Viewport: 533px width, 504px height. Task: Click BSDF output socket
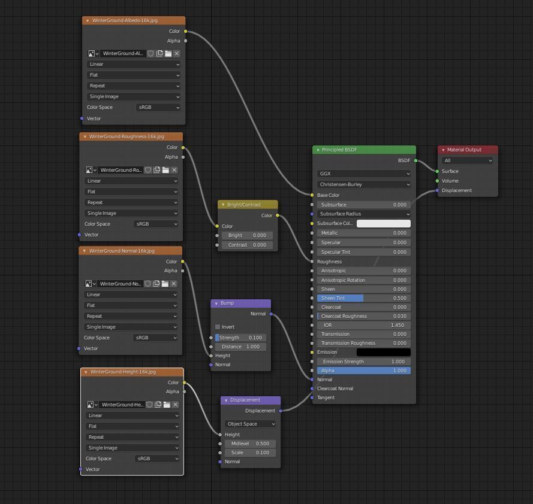point(415,160)
